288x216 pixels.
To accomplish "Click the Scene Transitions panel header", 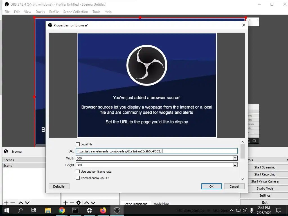I will pyautogui.click(x=136, y=204).
